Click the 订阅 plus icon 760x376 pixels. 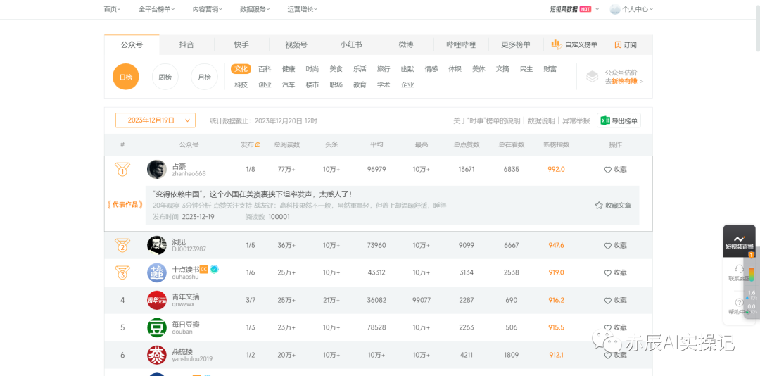pyautogui.click(x=618, y=44)
